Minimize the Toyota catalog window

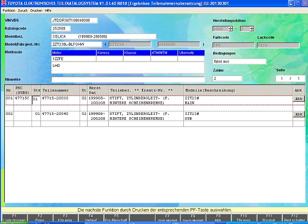291,3
